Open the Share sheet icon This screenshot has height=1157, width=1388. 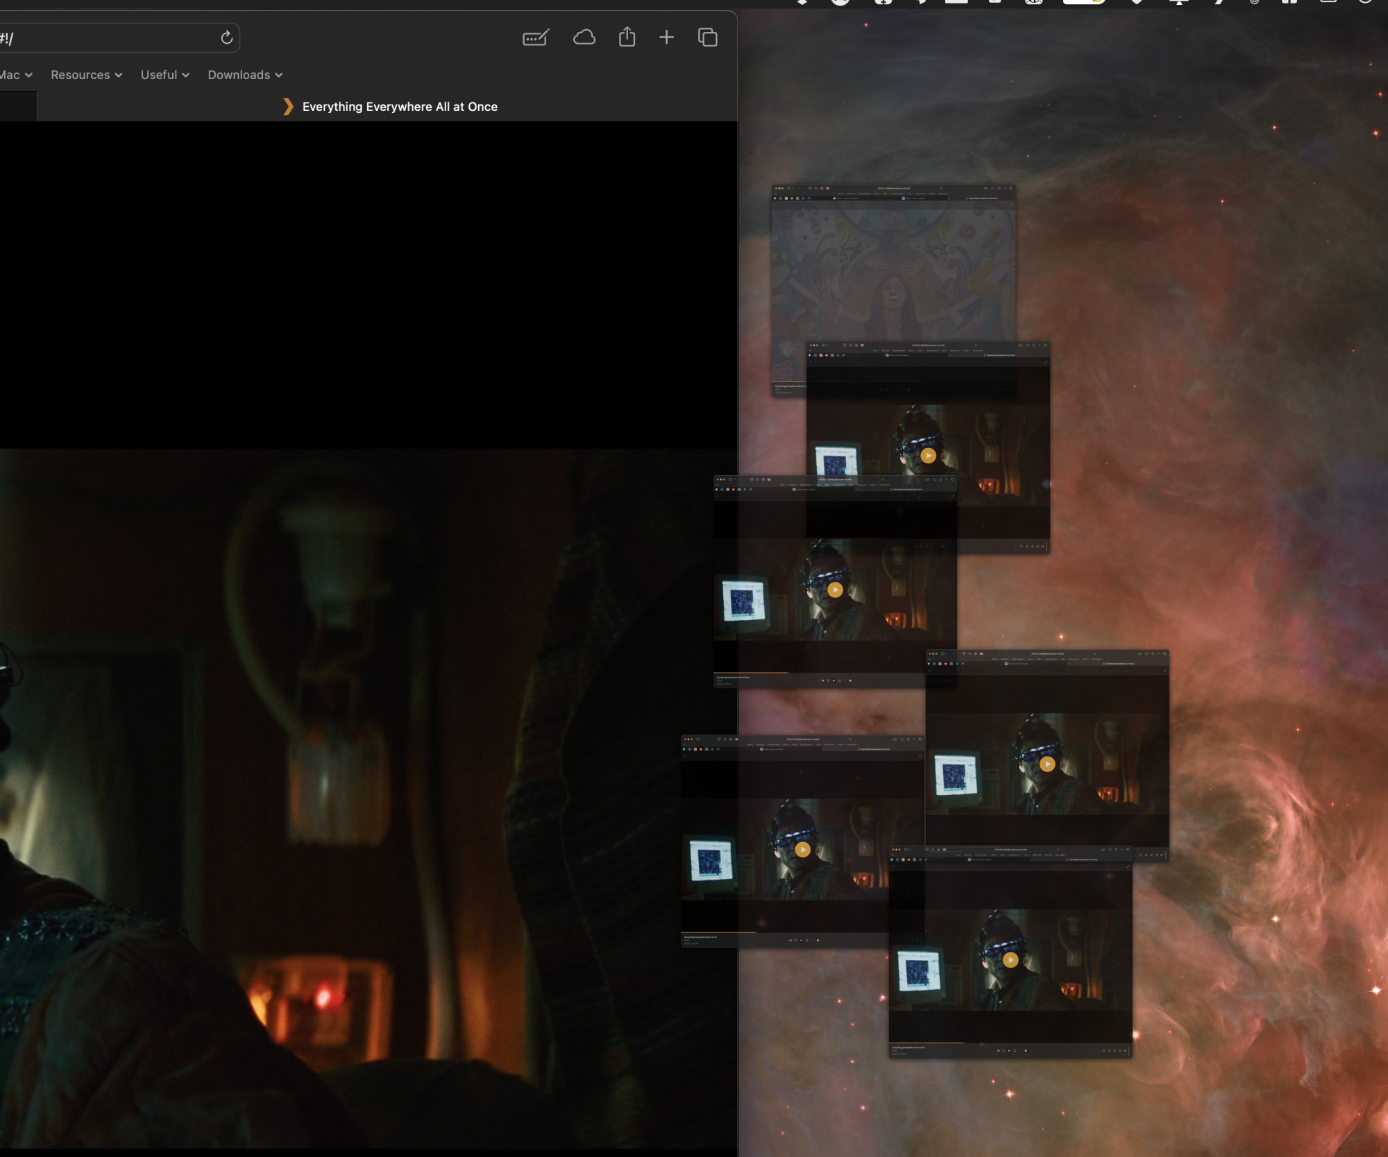[627, 37]
